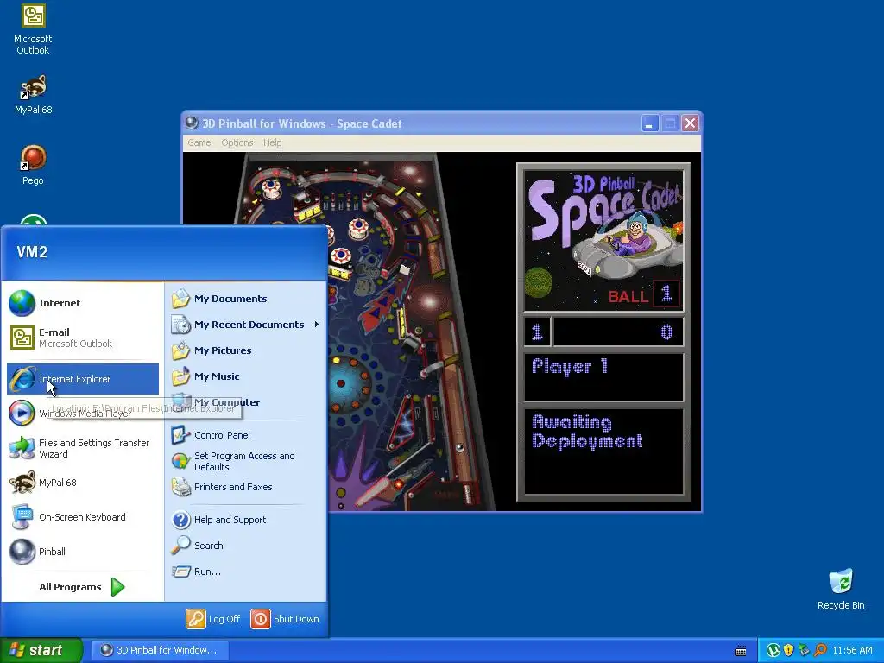The width and height of the screenshot is (884, 663).
Task: Click the orange magnifier tray icon
Action: 820,650
